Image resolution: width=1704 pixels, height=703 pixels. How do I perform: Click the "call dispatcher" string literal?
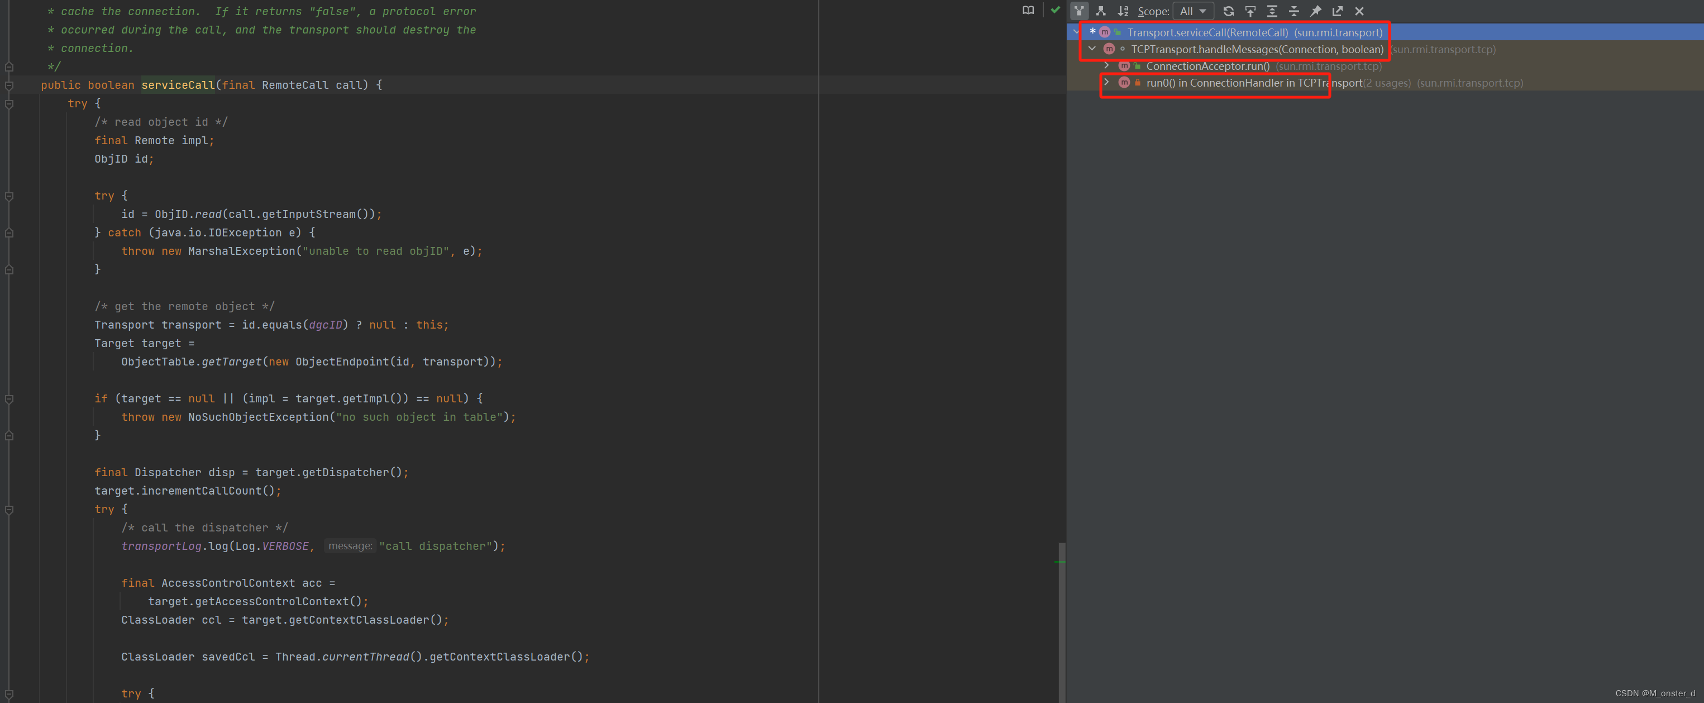pos(436,546)
